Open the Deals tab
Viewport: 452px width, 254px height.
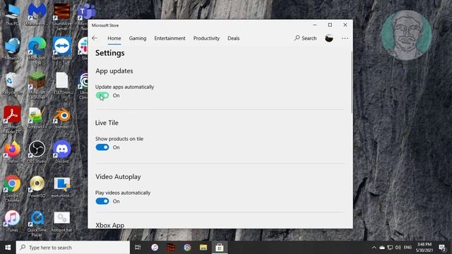(234, 38)
